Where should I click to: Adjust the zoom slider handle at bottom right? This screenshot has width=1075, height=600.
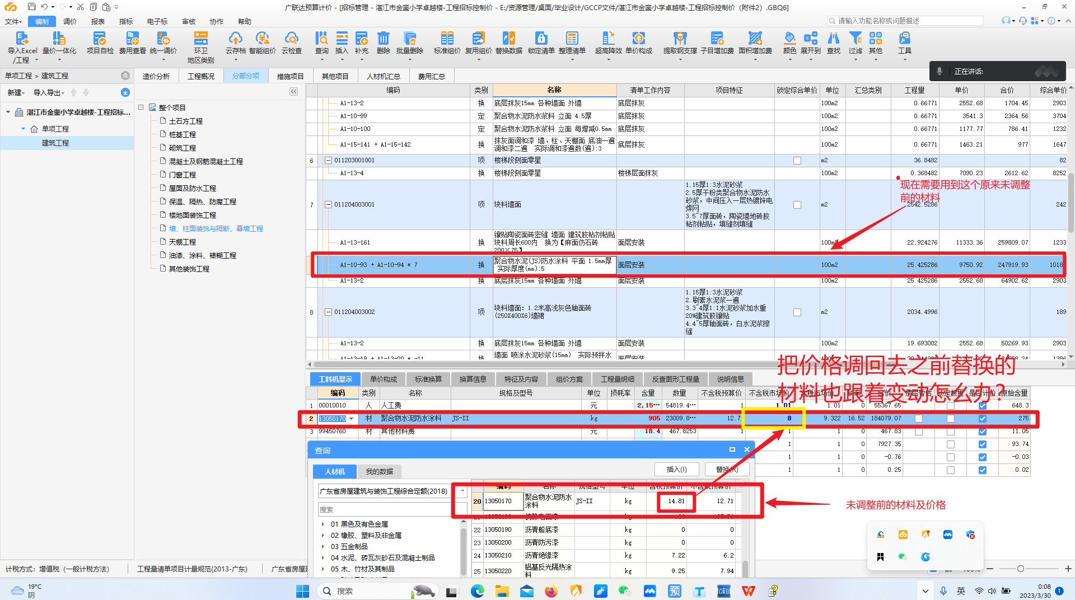pos(1021,569)
